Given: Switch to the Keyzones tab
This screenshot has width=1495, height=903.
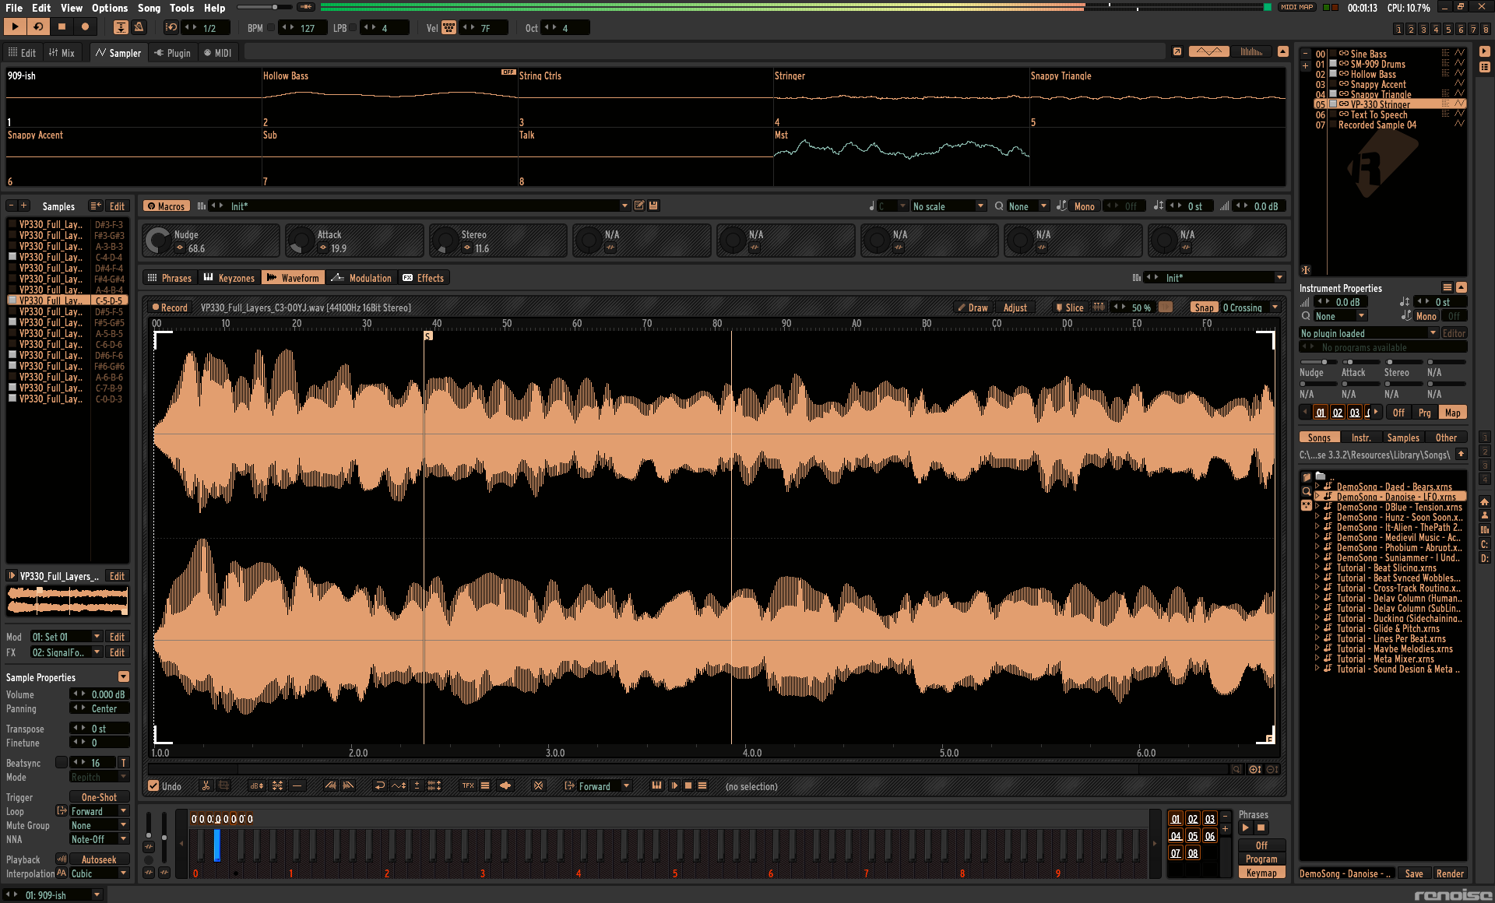Looking at the screenshot, I should pos(229,278).
